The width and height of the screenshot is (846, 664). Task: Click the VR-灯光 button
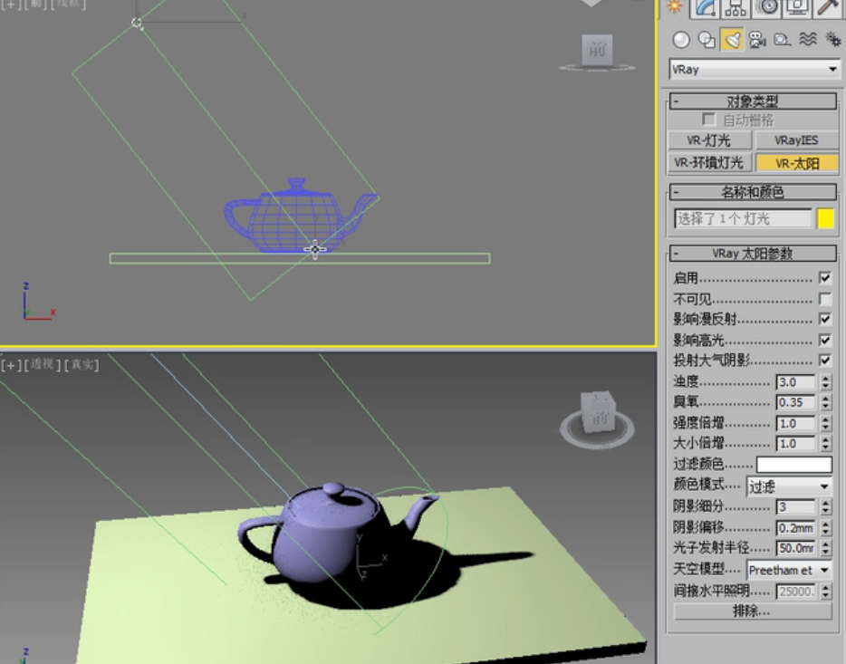709,140
